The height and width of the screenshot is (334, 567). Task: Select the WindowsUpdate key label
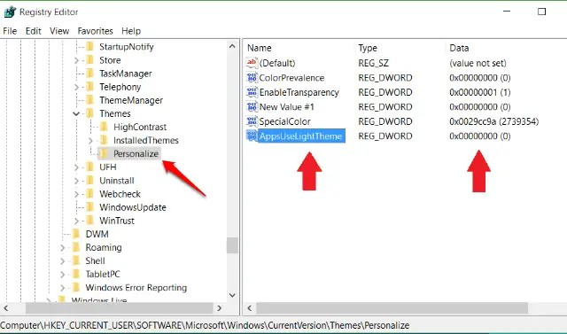133,207
